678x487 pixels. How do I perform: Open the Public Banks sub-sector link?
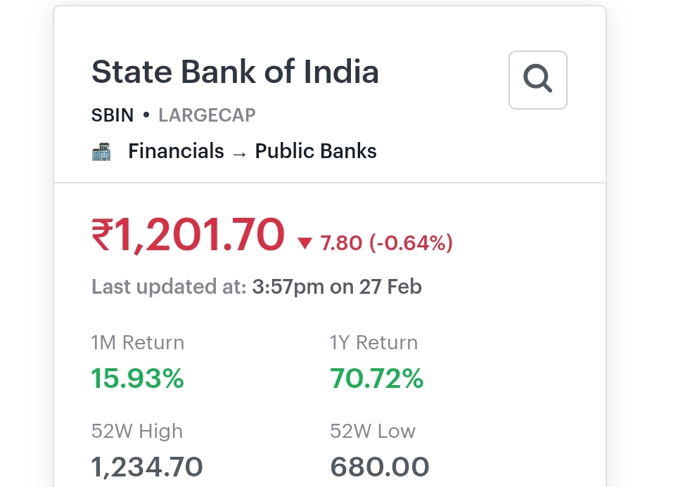316,151
